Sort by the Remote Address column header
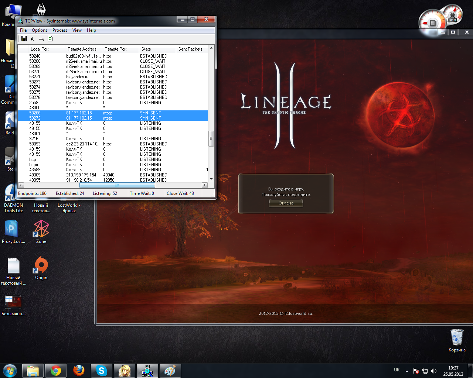Screen dimensions: 473x378 coord(84,49)
